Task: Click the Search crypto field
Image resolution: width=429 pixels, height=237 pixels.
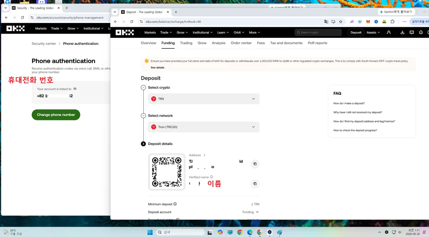Action: click(318, 32)
